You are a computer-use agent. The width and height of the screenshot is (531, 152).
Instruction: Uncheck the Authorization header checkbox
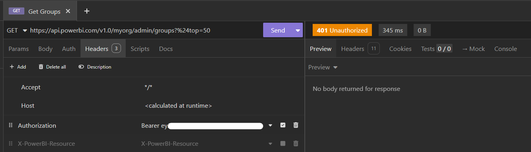pyautogui.click(x=283, y=125)
